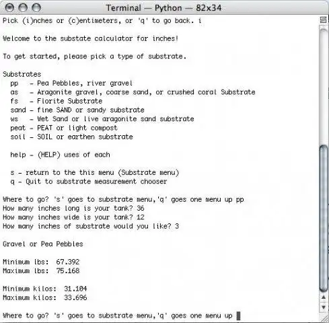The height and width of the screenshot is (323, 329).
Task: Click the scrollbar track above the thumb
Action: 324,85
